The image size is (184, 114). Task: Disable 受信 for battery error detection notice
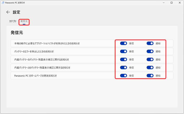(x=124, y=51)
